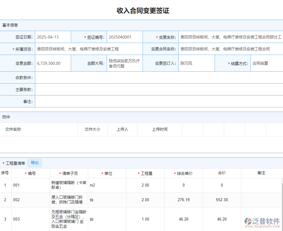Click the 签证日期 date field 2025-04-13
The width and height of the screenshot is (283, 231).
[x=53, y=37]
